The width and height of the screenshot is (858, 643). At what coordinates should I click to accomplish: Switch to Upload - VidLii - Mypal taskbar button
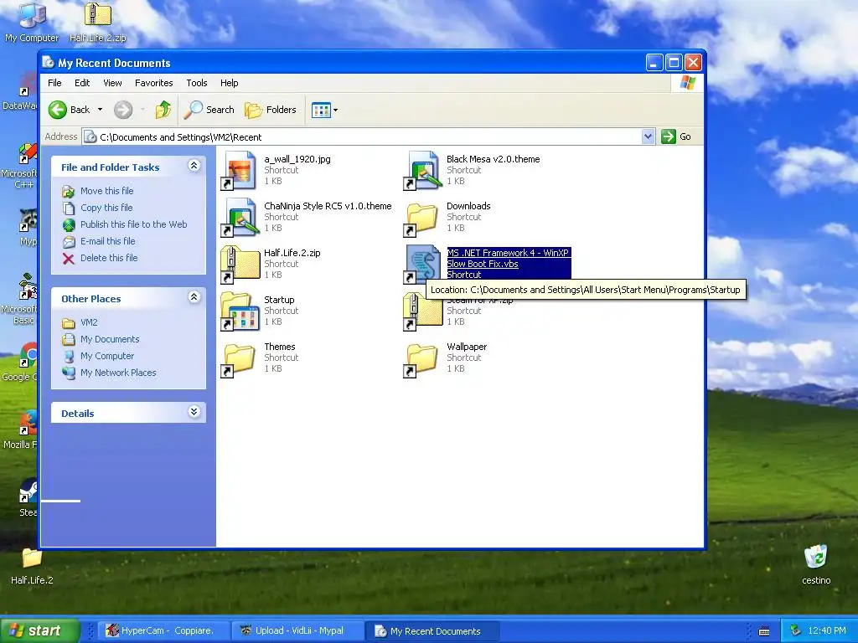(x=297, y=631)
